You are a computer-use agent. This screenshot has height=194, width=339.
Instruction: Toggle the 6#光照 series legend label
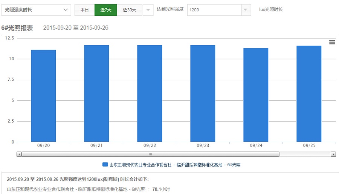175,165
